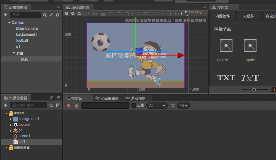Collapse the 遮罩 node
Screen dimensions: 276x160
tap(14, 53)
